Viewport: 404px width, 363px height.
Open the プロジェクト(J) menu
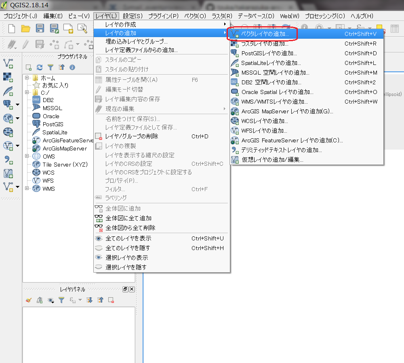(21, 16)
